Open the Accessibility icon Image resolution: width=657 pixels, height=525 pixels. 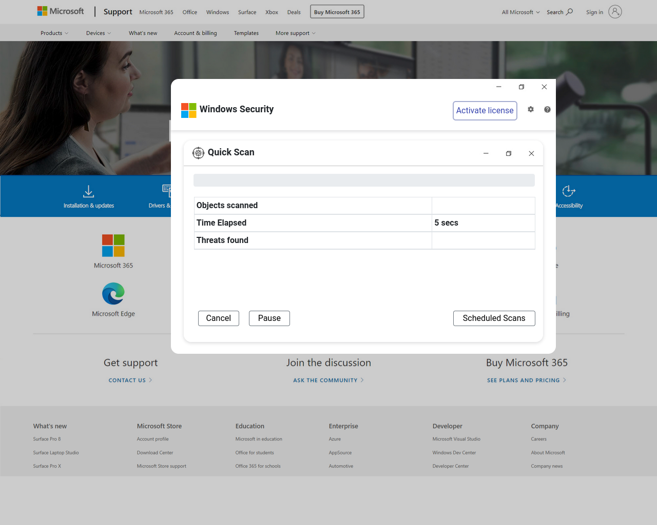click(x=569, y=191)
